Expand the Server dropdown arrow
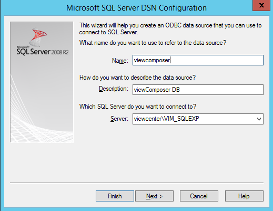 click(x=259, y=119)
